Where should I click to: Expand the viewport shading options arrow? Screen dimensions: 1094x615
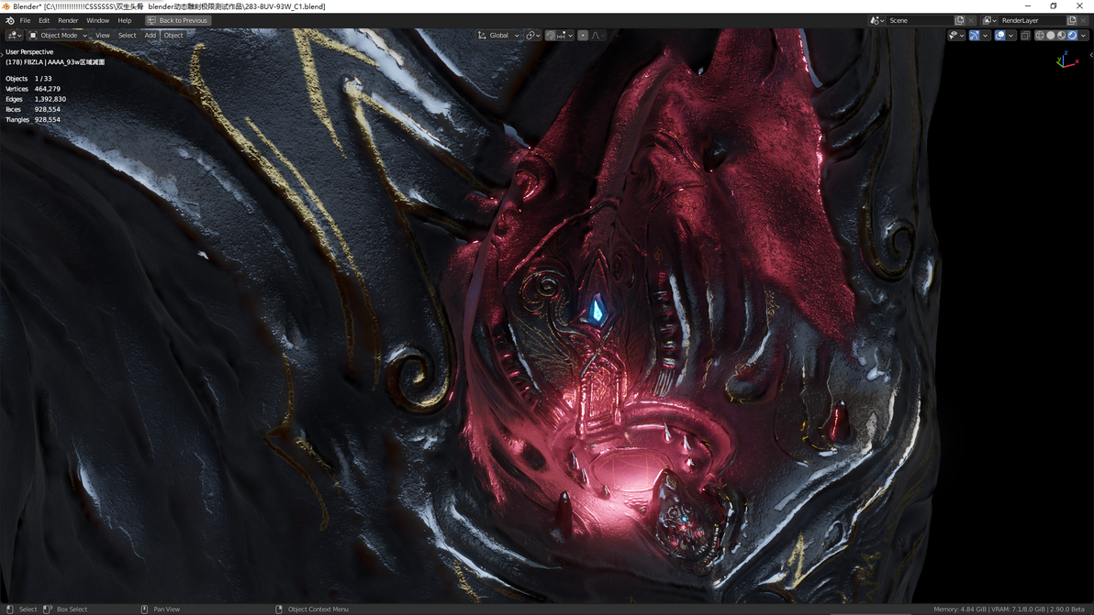click(x=1084, y=36)
